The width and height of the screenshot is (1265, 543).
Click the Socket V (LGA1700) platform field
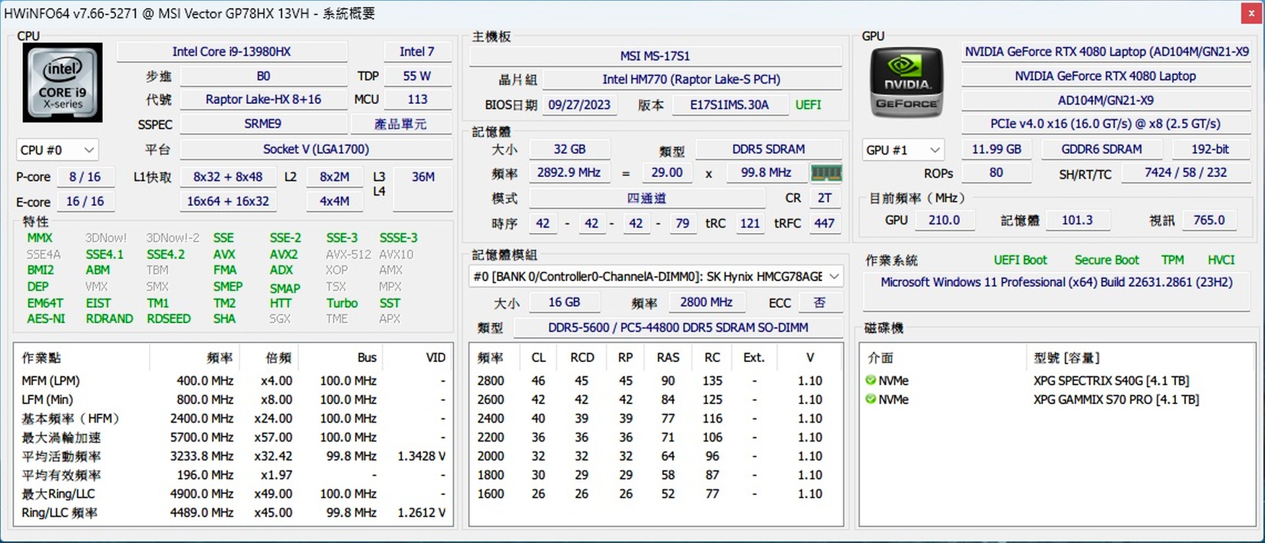click(316, 149)
